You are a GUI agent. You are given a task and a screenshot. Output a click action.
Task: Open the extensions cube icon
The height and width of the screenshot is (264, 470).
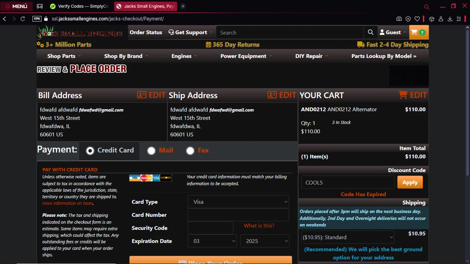[x=432, y=19]
